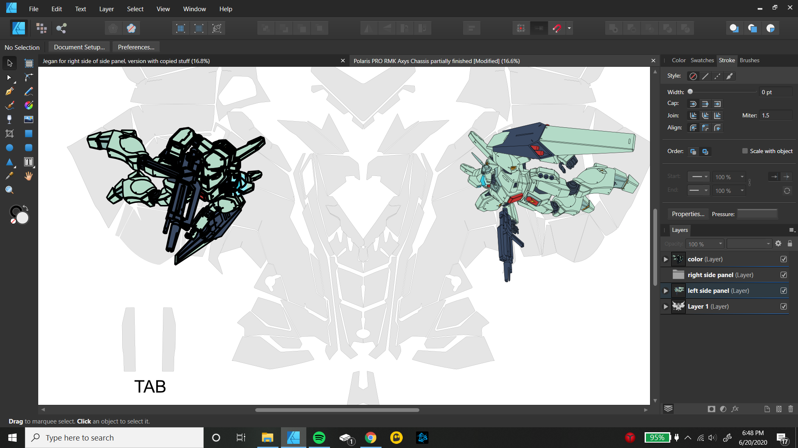This screenshot has width=798, height=448.
Task: Switch to the Swatches tab
Action: (x=702, y=60)
